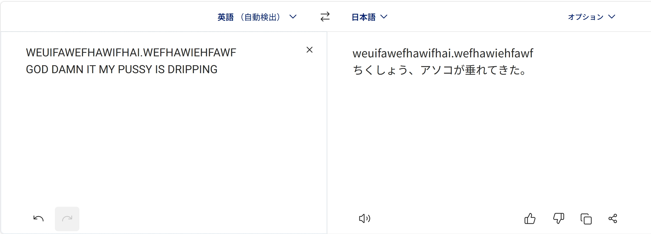Click the redo arrow button
Screen dimensions: 651x234
click(x=67, y=219)
